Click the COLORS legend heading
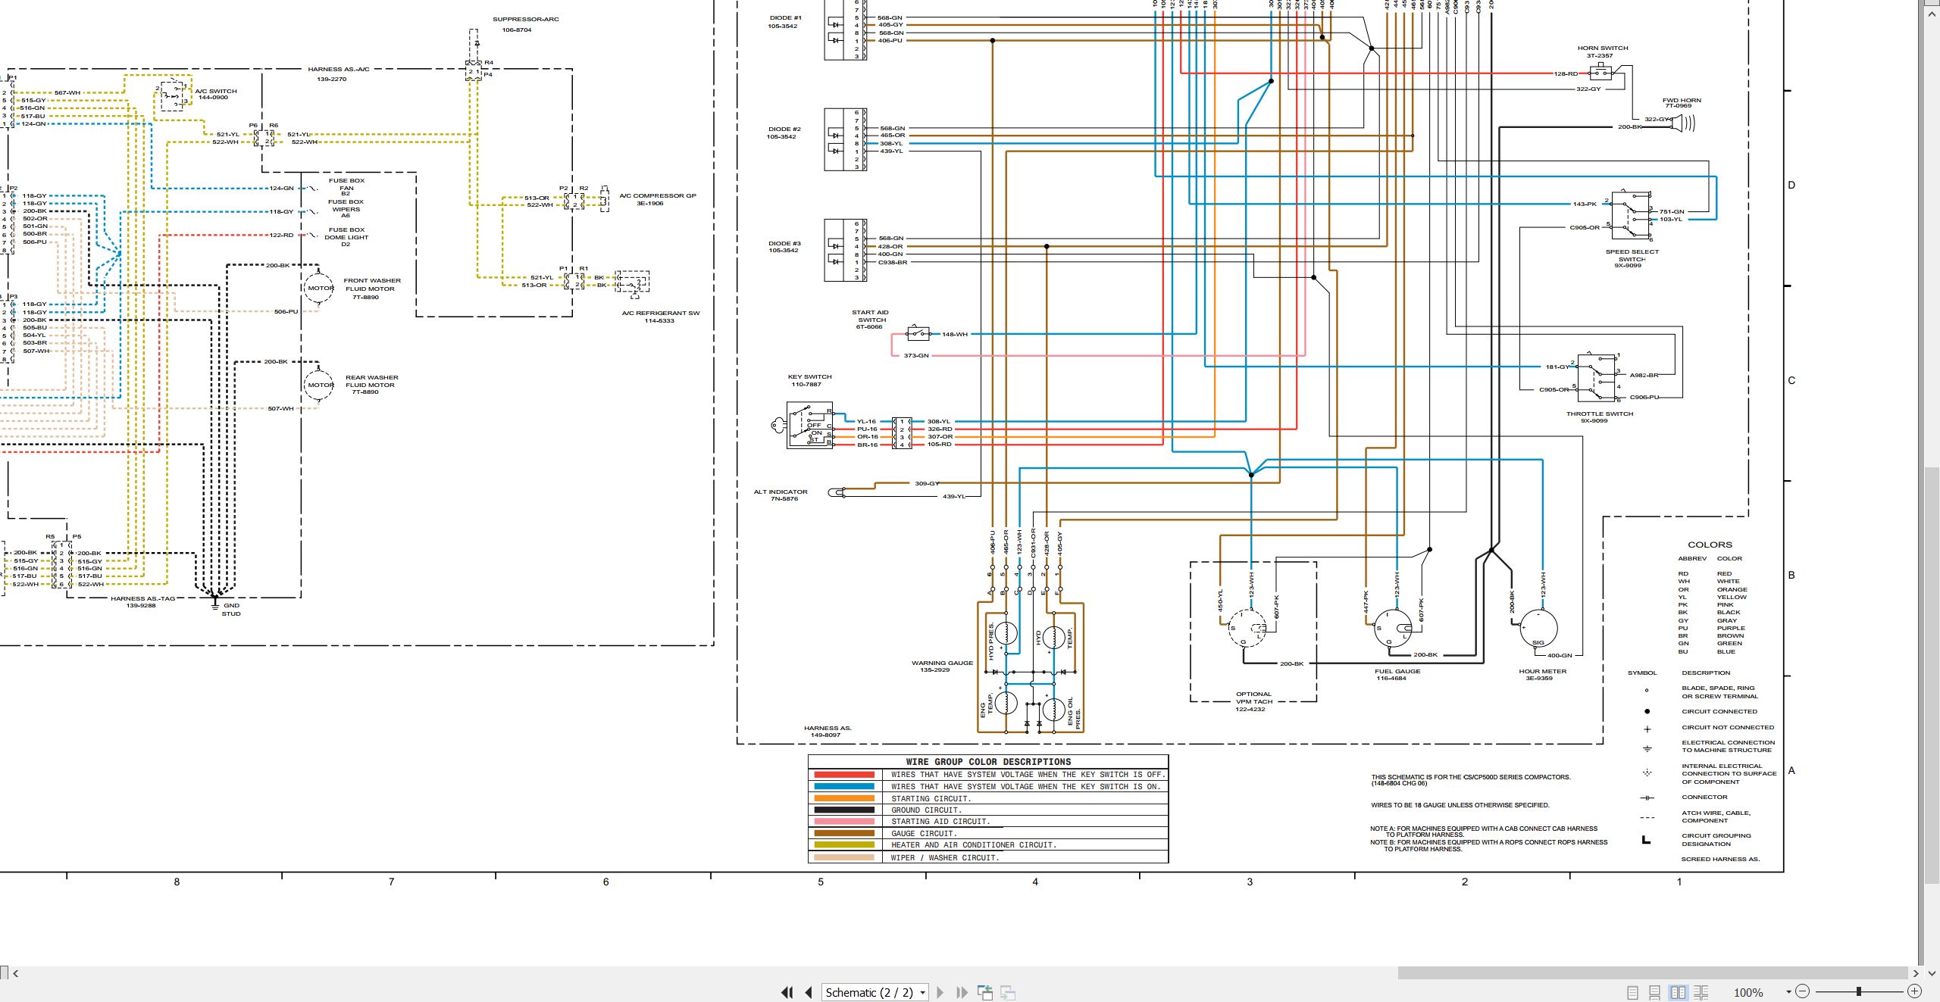 tap(1710, 545)
